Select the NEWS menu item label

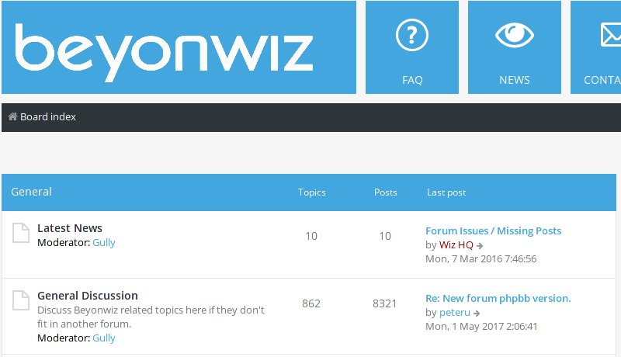click(x=514, y=80)
